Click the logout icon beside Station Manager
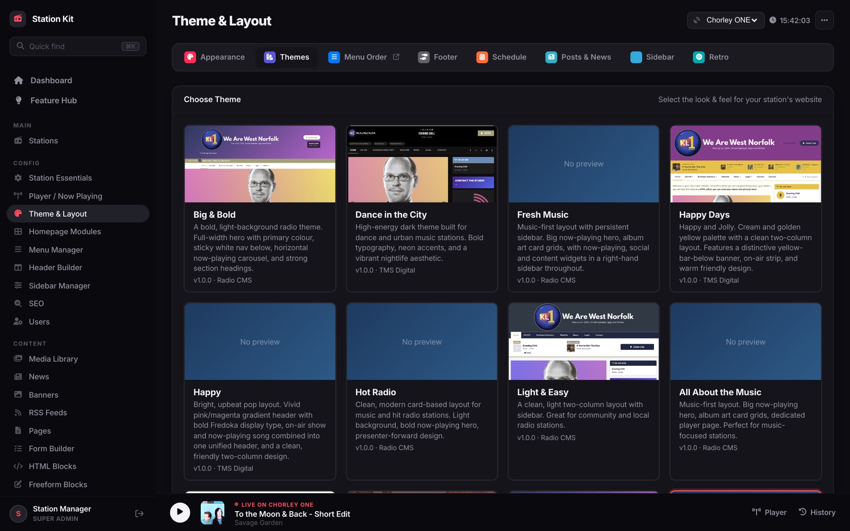This screenshot has width=850, height=531. click(x=139, y=514)
